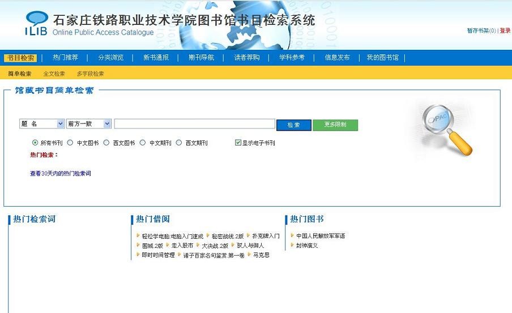Switch to the 多字段检索 tab
This screenshot has width=512, height=313.
point(90,74)
